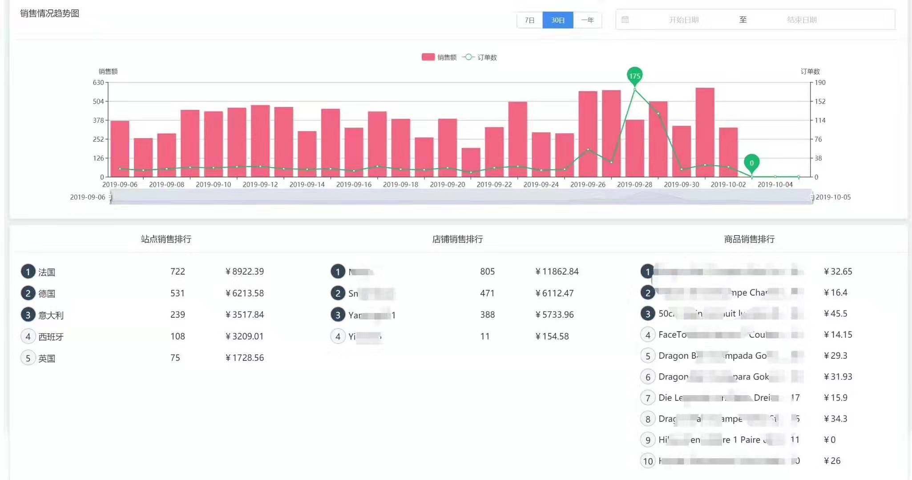Click the 商品销售排行 heading
Image resolution: width=912 pixels, height=480 pixels.
pos(749,239)
